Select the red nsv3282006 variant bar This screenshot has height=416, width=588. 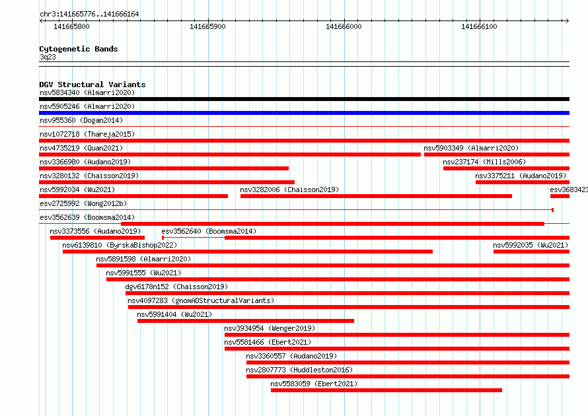(x=376, y=196)
